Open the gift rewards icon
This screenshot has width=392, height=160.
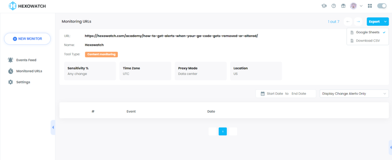click(x=343, y=6)
